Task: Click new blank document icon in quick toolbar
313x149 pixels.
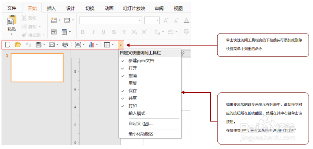Action: click(x=8, y=45)
